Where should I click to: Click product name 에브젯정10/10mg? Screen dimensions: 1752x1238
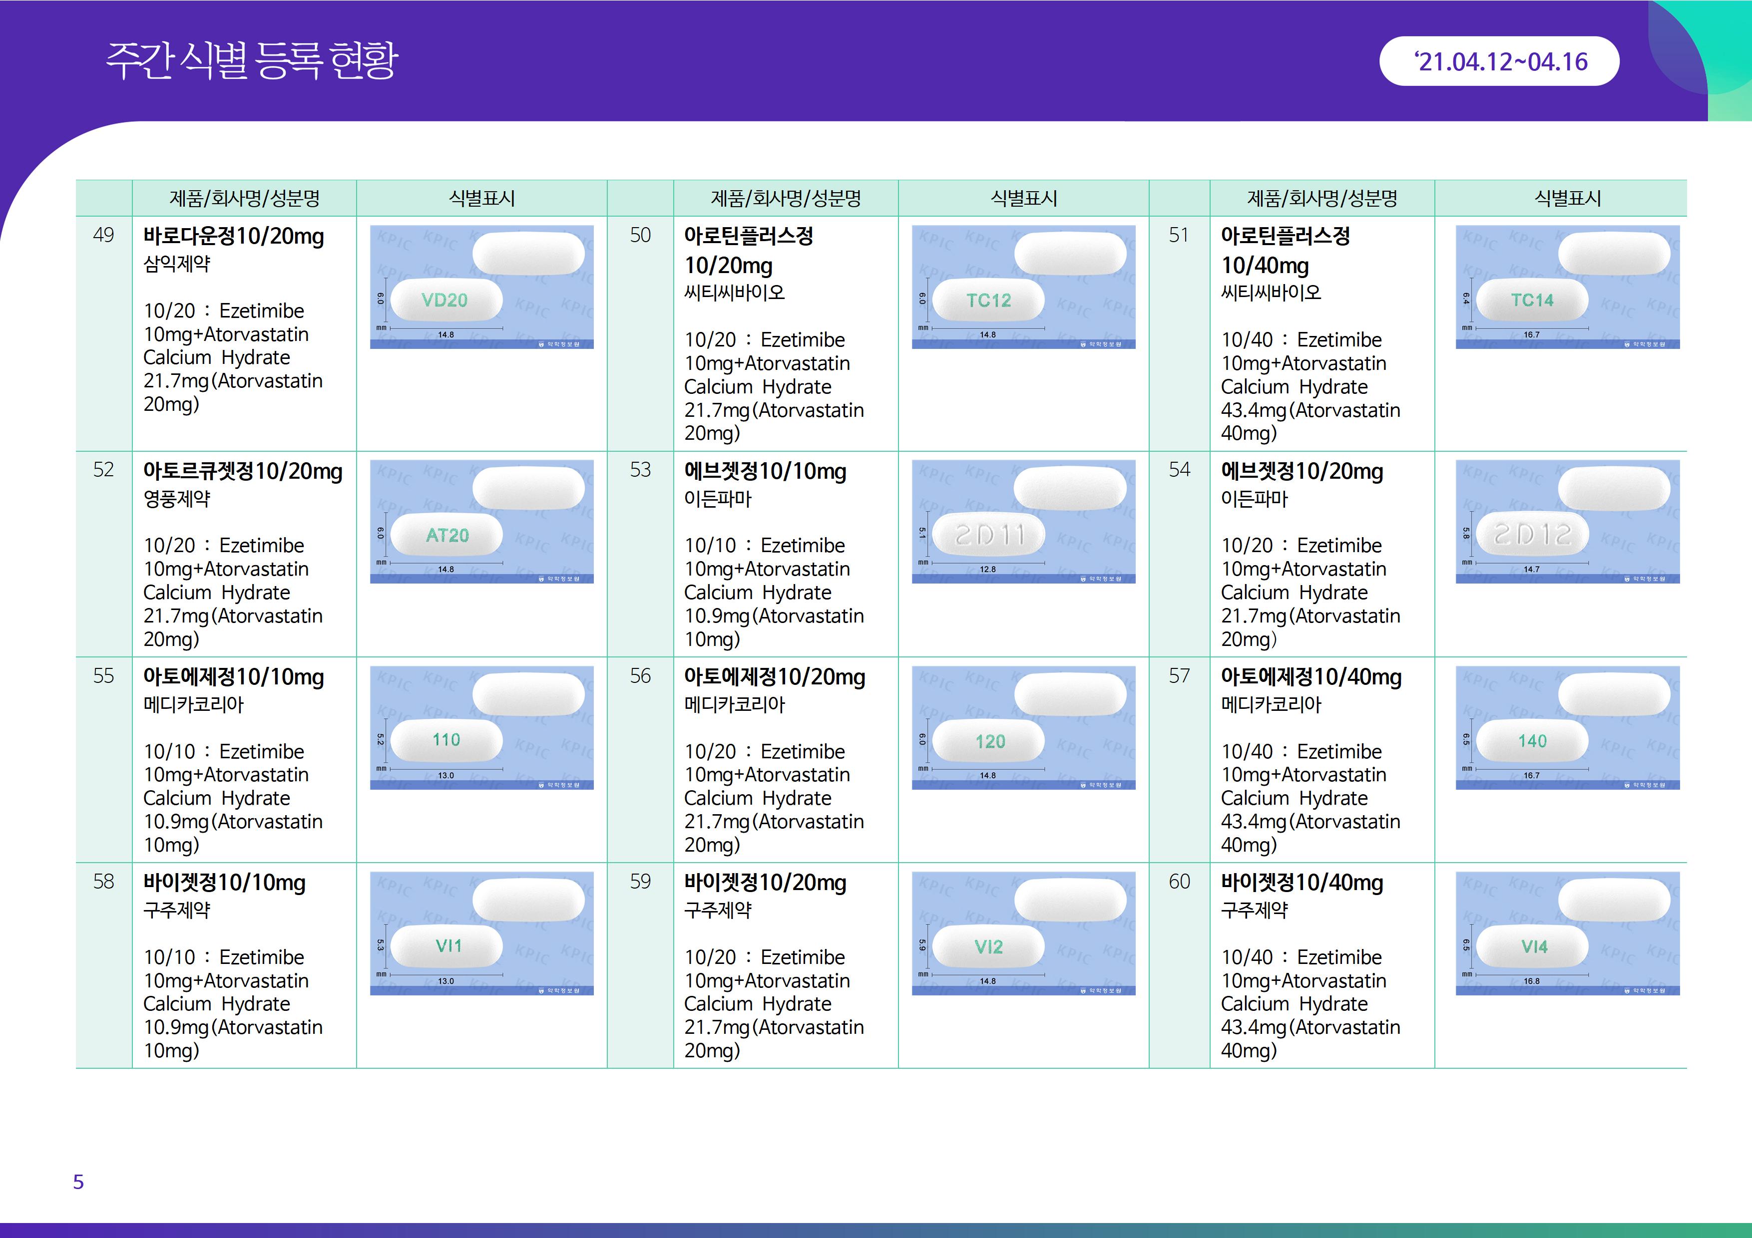click(765, 471)
